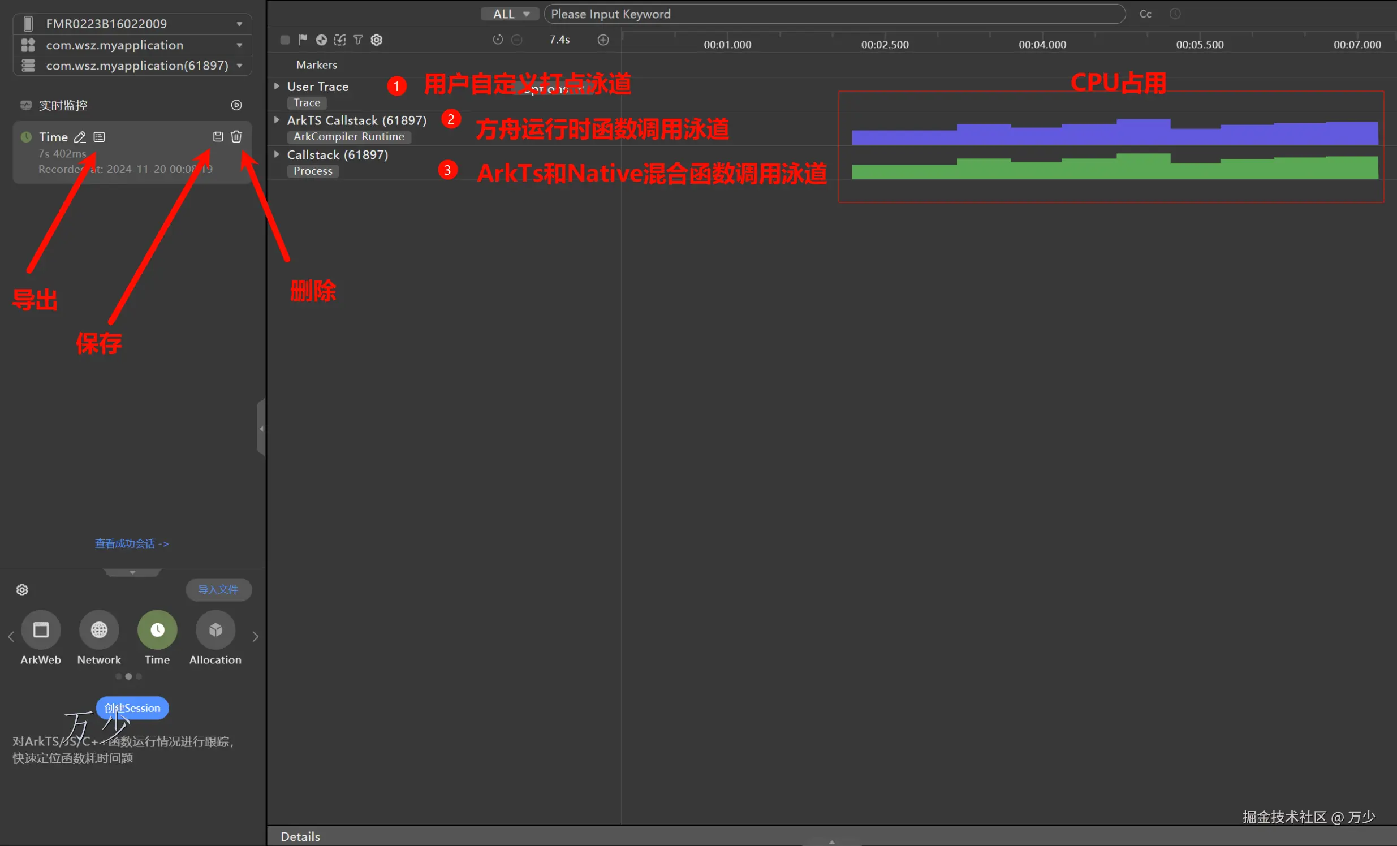Click the zoom in plus icon
Viewport: 1397px width, 846px height.
[x=603, y=40]
